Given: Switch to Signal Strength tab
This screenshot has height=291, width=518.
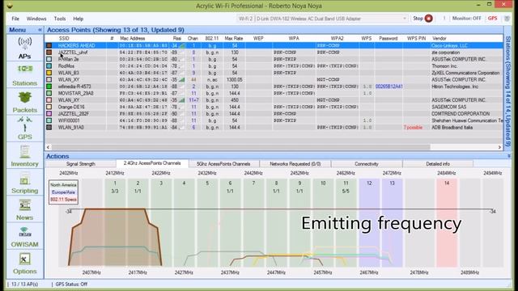Looking at the screenshot, I should point(81,163).
